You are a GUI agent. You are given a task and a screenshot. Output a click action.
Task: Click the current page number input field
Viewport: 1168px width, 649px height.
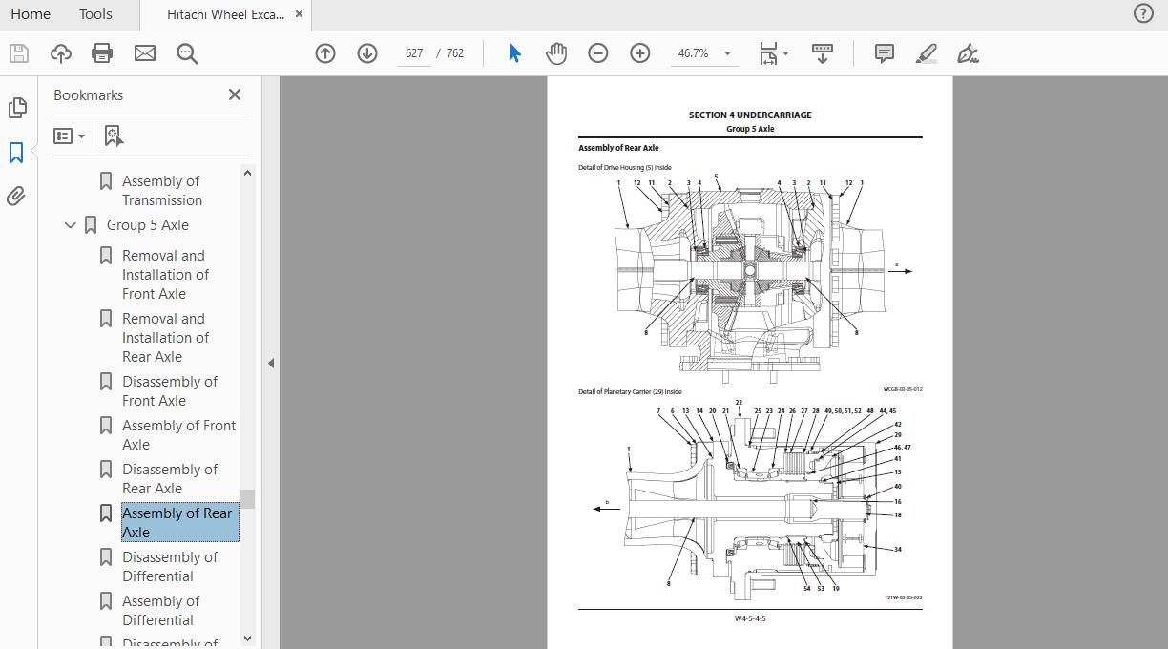[x=414, y=53]
